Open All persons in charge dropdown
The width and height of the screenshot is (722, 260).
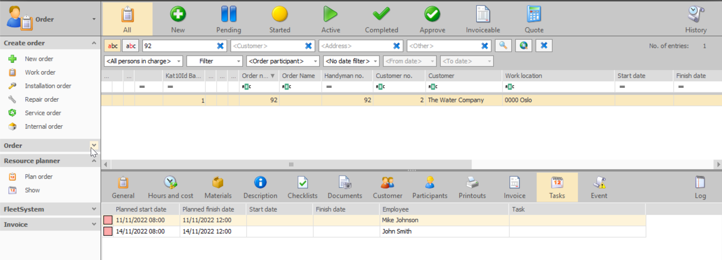[x=143, y=61]
